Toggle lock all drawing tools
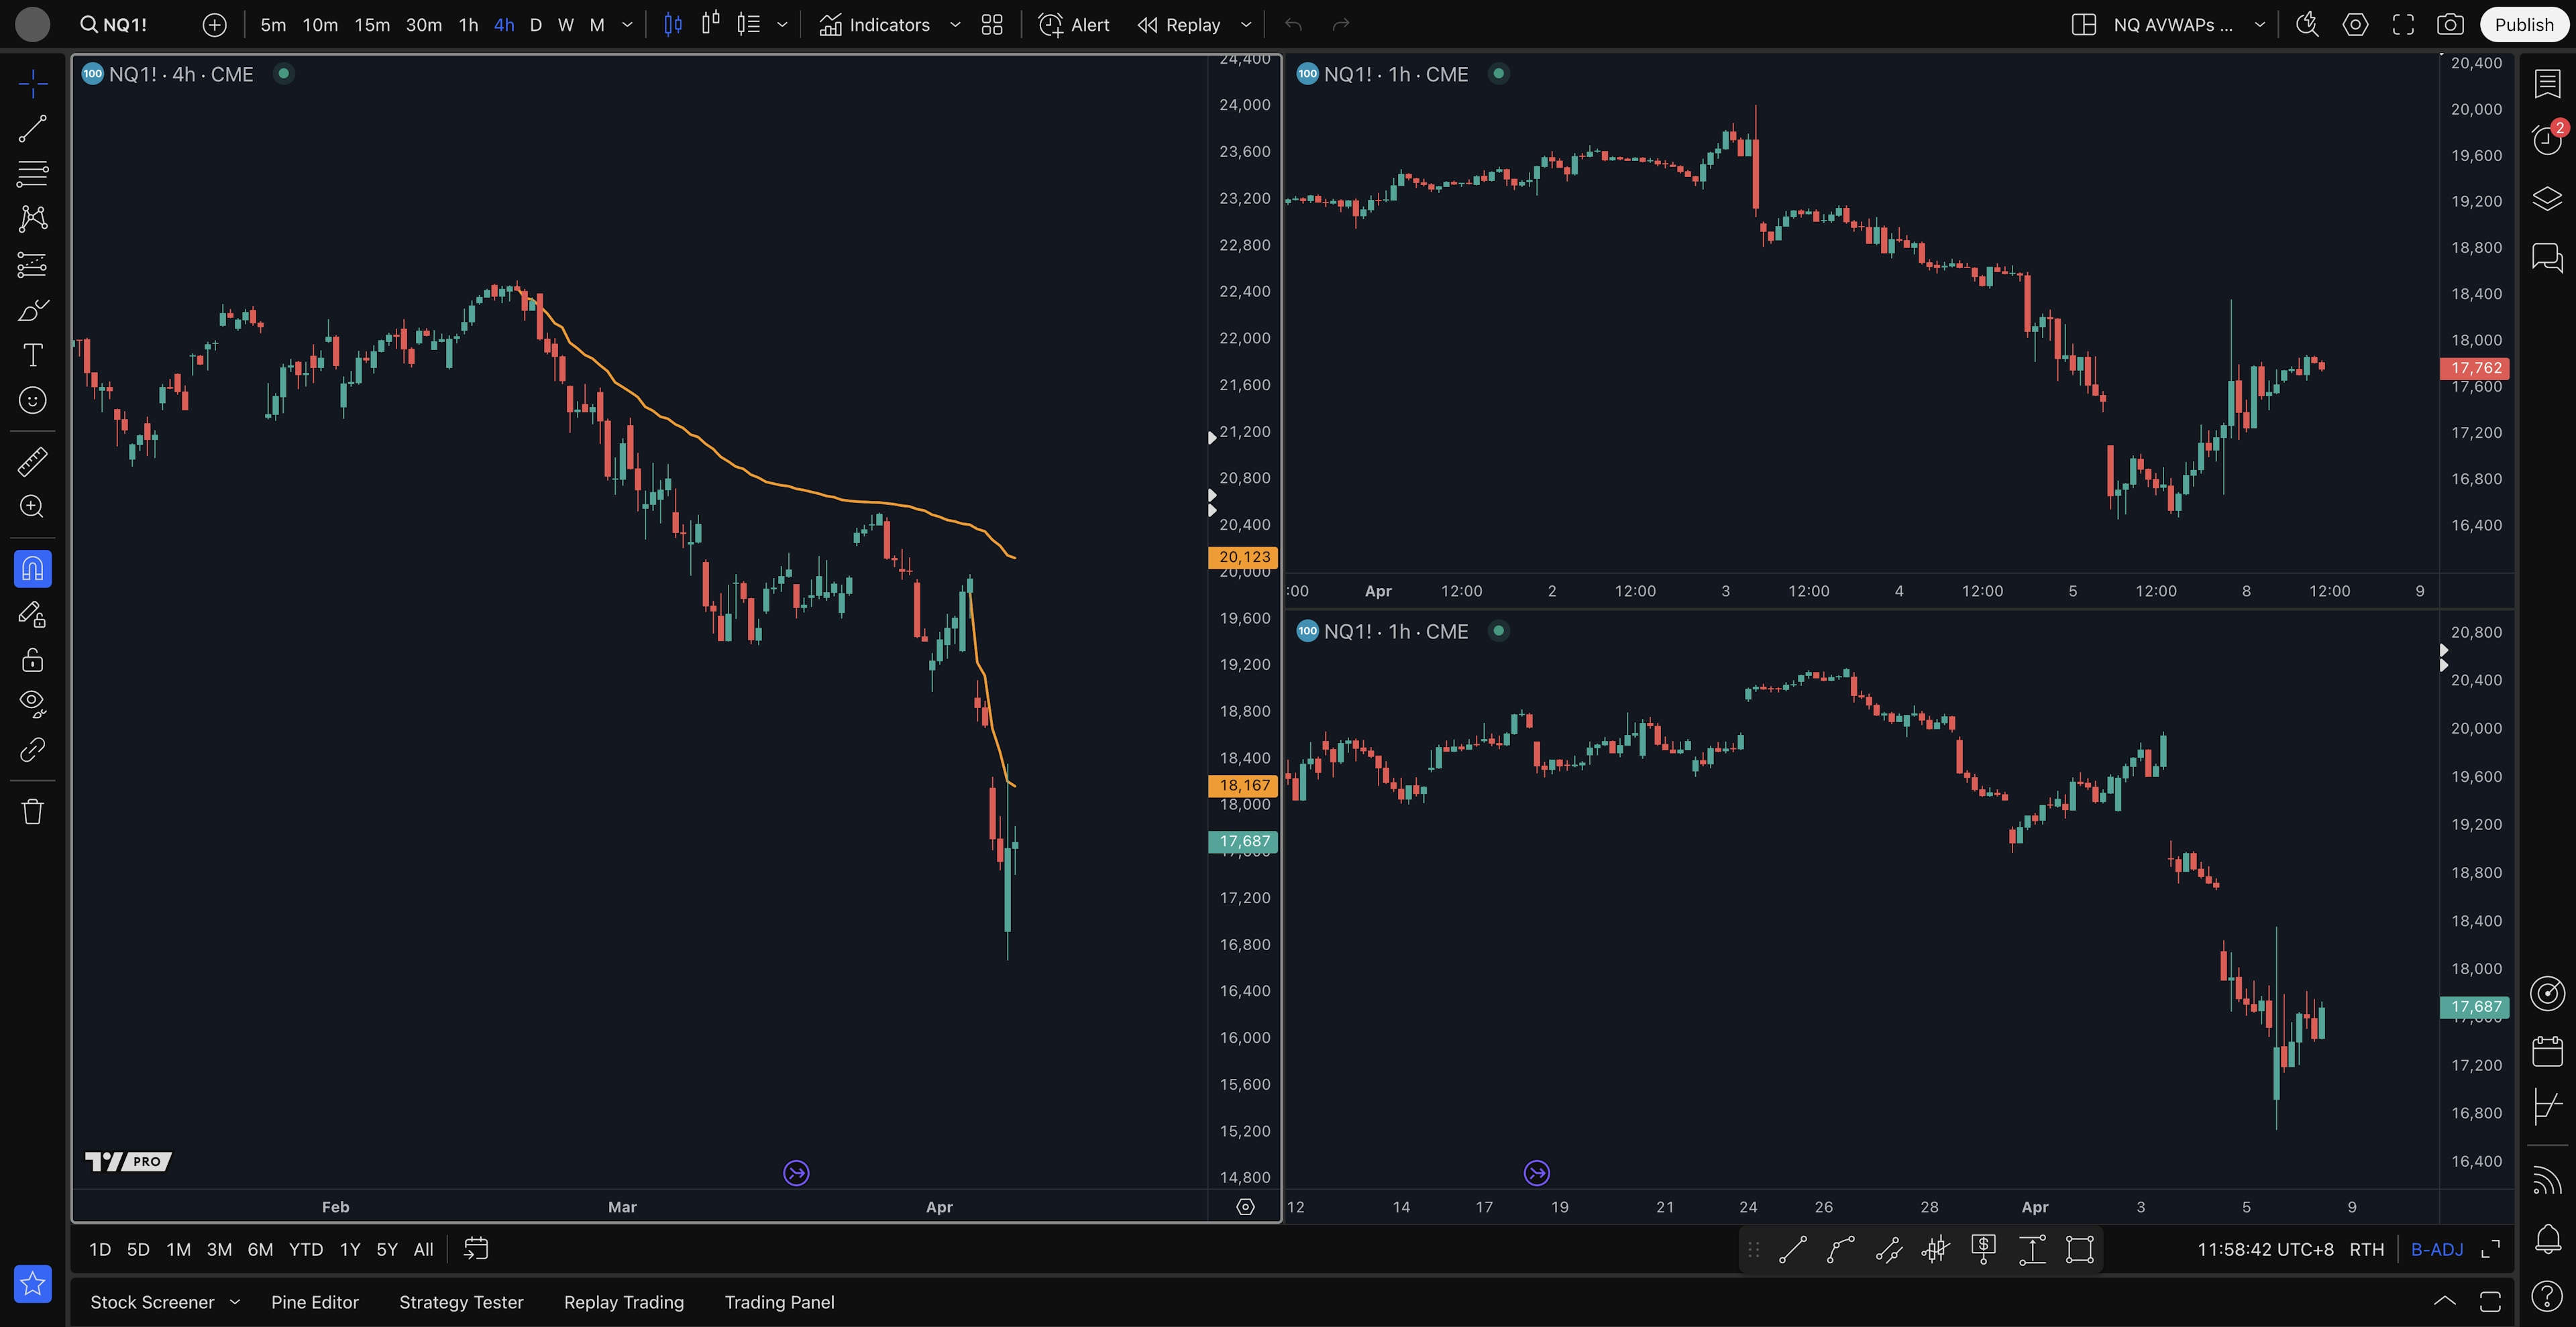 tap(32, 660)
